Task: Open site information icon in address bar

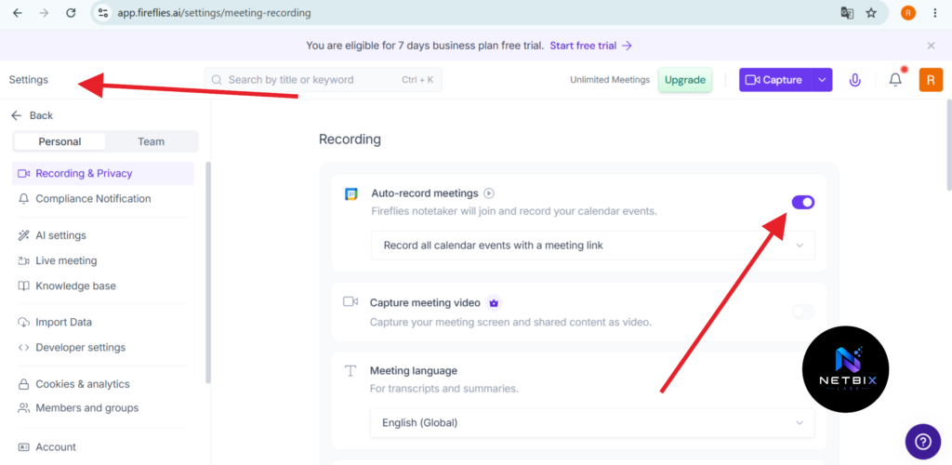Action: click(103, 13)
